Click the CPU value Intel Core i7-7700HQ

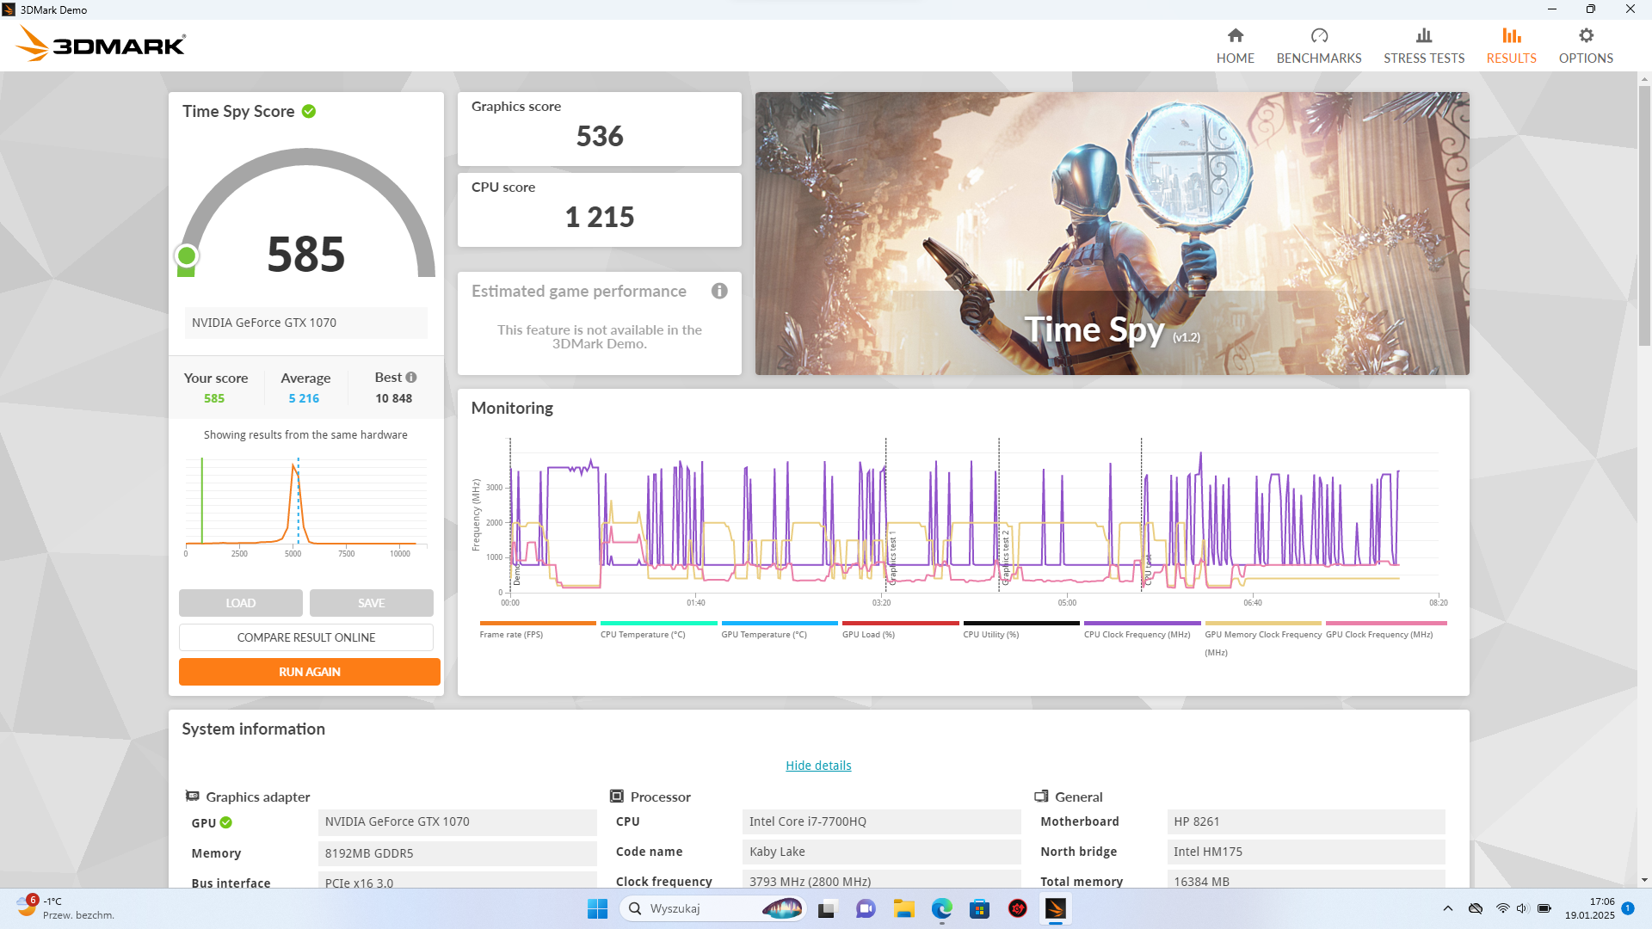[x=881, y=821]
